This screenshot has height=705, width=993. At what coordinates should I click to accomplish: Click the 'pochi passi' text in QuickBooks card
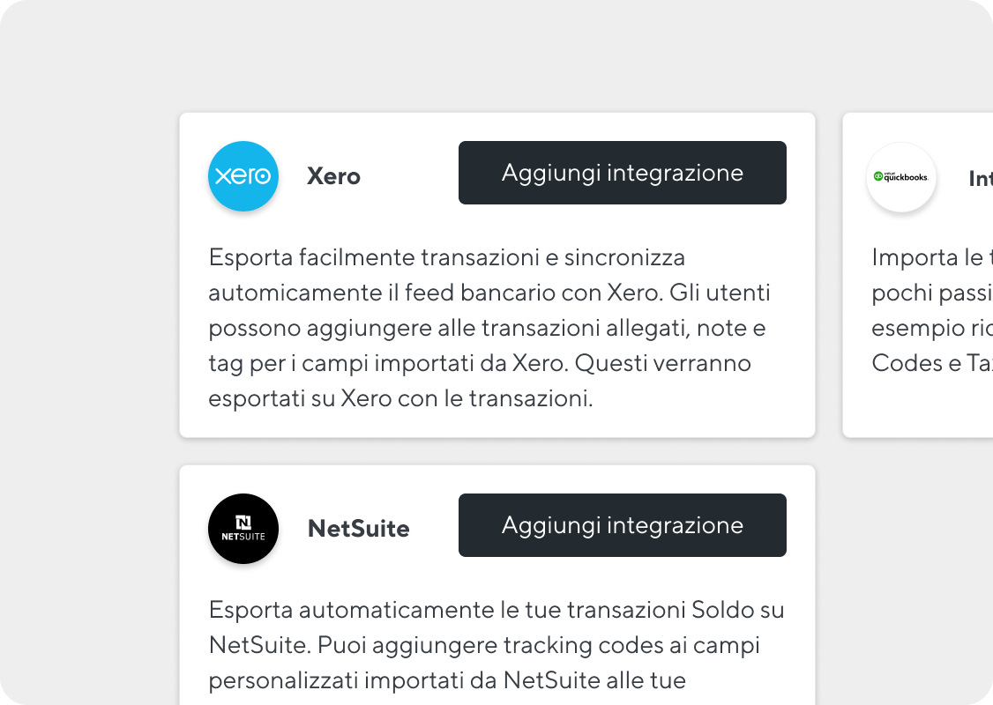[x=932, y=293]
